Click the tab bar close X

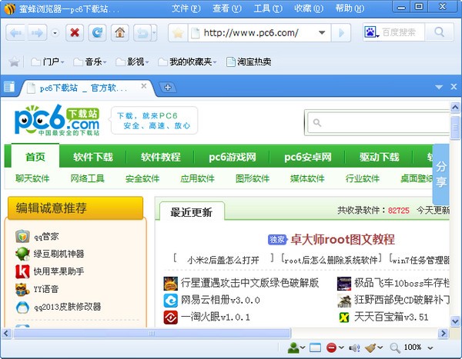454,87
